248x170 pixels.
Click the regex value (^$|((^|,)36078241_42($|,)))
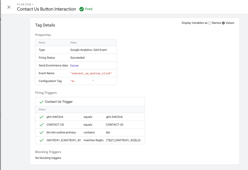(123, 140)
